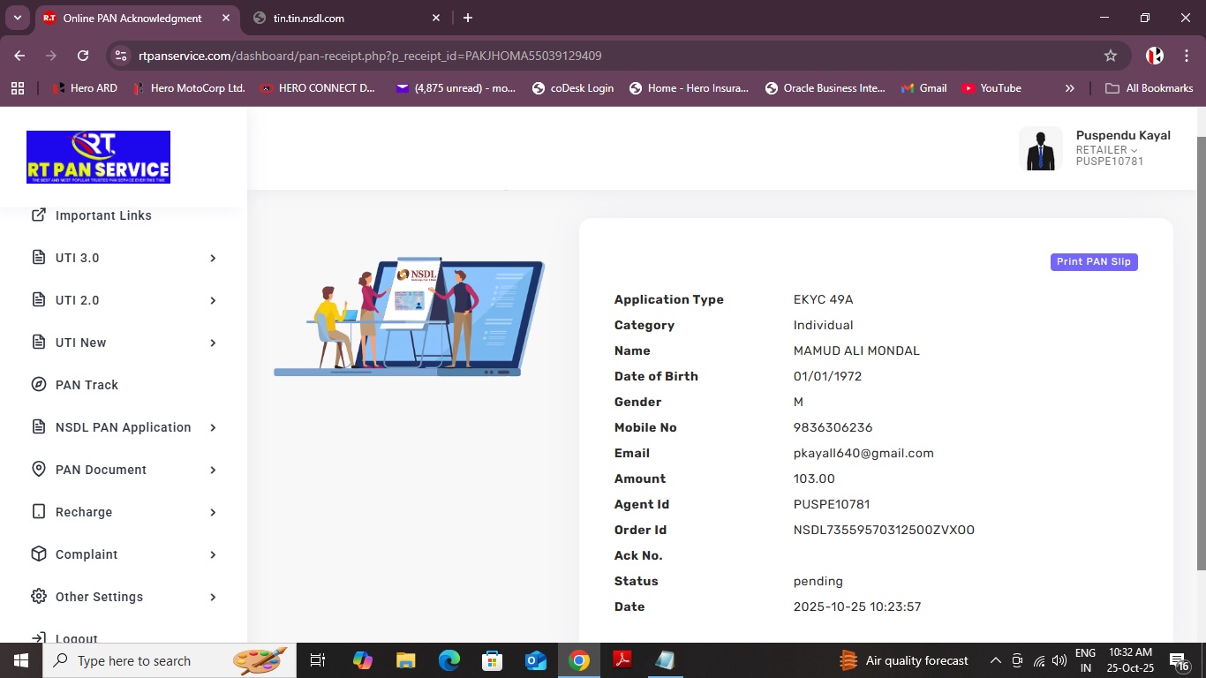
Task: Open PAN Track from sidebar
Action: (87, 385)
